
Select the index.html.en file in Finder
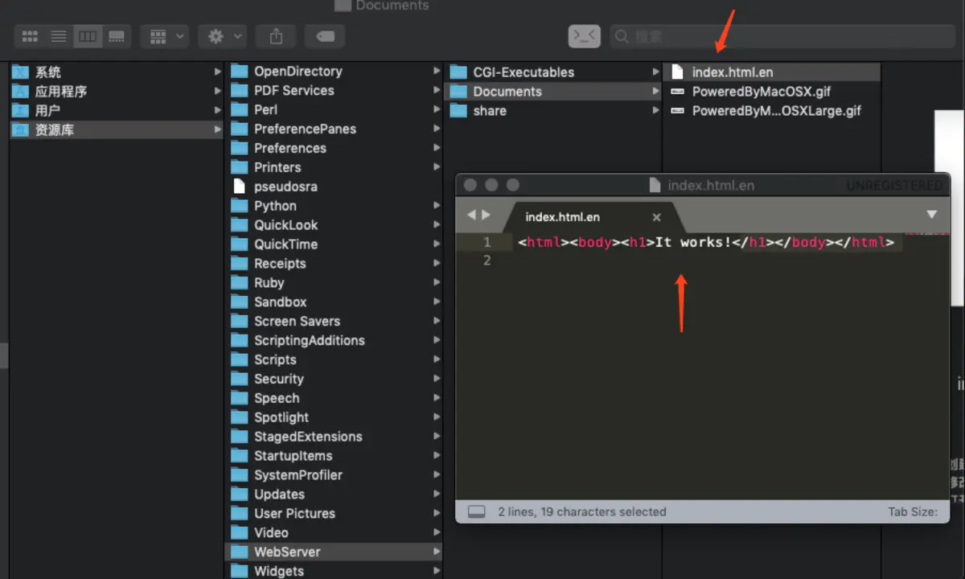coord(772,72)
